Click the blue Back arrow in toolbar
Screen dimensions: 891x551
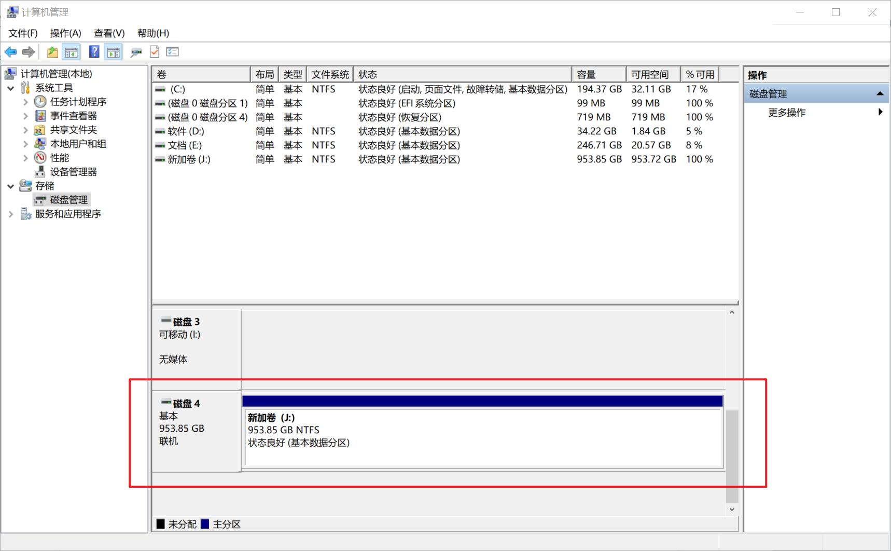coord(10,52)
